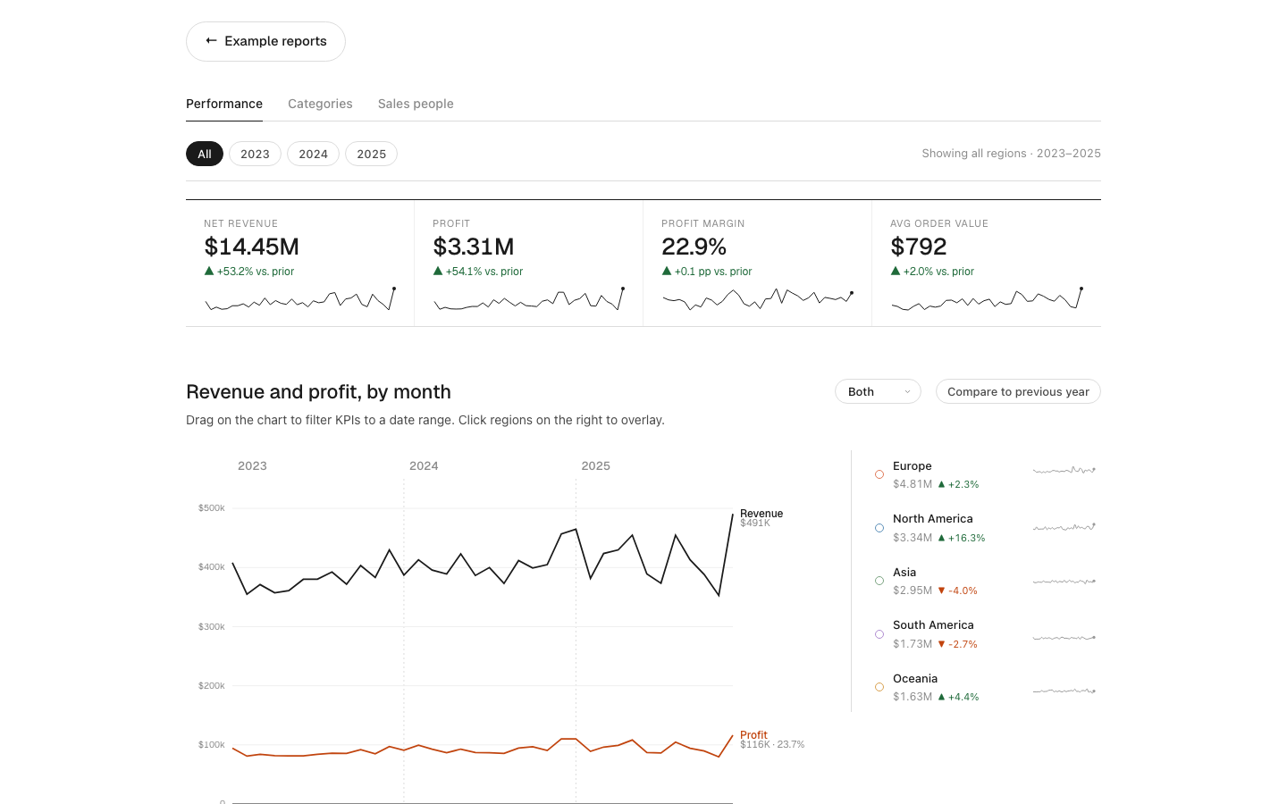This screenshot has width=1287, height=804.
Task: Click the Avg Order Value sparkline
Action: point(987,299)
